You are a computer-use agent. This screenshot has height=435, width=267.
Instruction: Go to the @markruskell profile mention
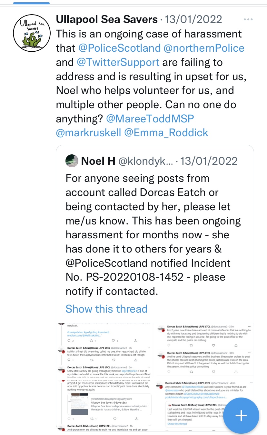click(89, 133)
